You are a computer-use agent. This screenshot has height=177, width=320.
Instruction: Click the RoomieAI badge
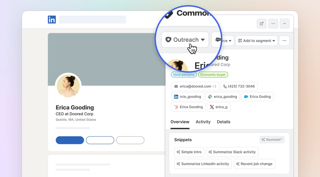[x=272, y=140]
